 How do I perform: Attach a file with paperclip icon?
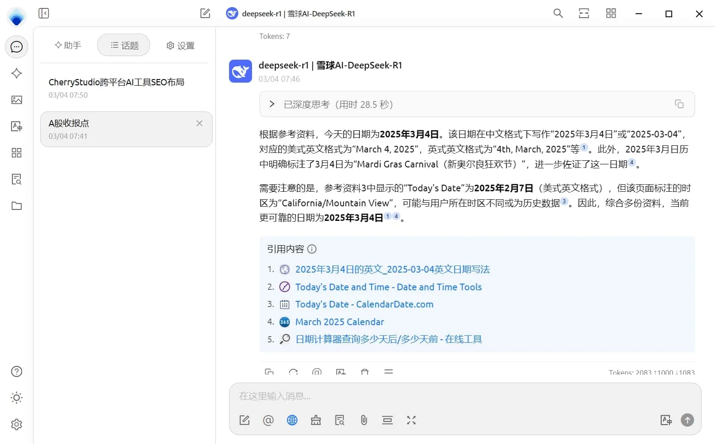pyautogui.click(x=364, y=420)
